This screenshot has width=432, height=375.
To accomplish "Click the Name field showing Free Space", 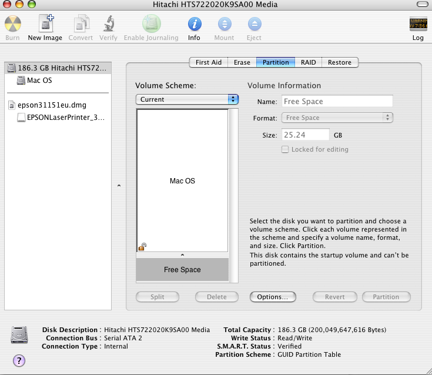I will (x=337, y=102).
